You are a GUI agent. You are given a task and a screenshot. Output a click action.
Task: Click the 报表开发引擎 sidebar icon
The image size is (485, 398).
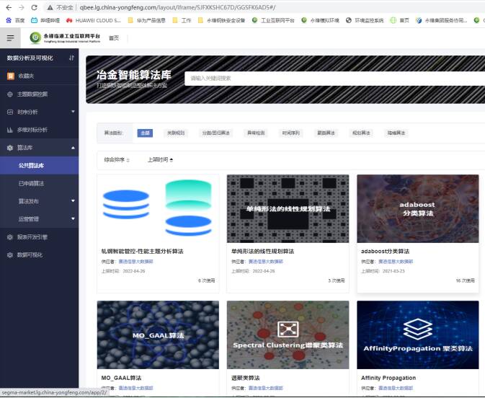[x=10, y=237]
